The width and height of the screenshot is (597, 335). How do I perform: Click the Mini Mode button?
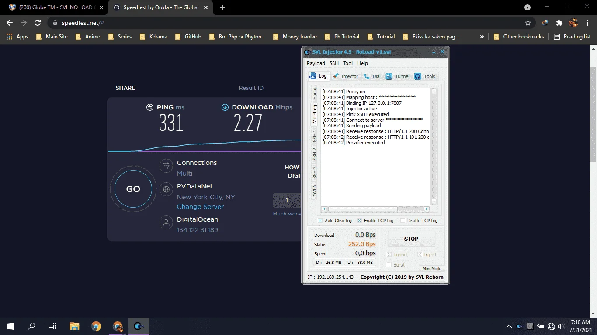pos(432,269)
